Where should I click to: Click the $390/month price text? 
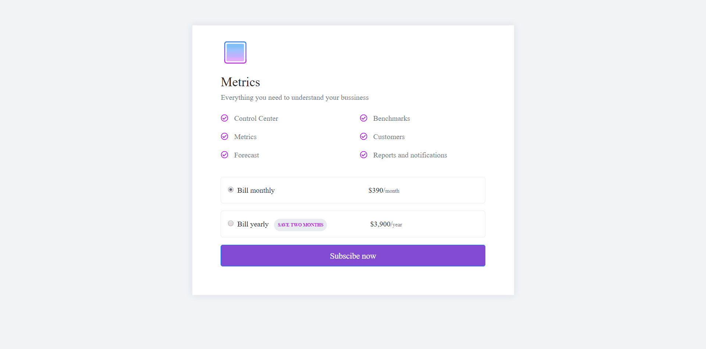[384, 190]
